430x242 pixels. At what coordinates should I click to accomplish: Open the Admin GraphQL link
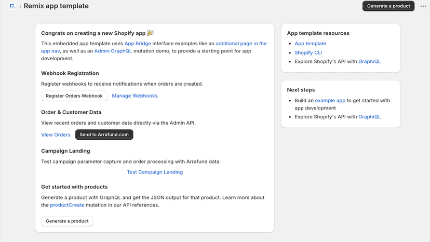pos(113,51)
